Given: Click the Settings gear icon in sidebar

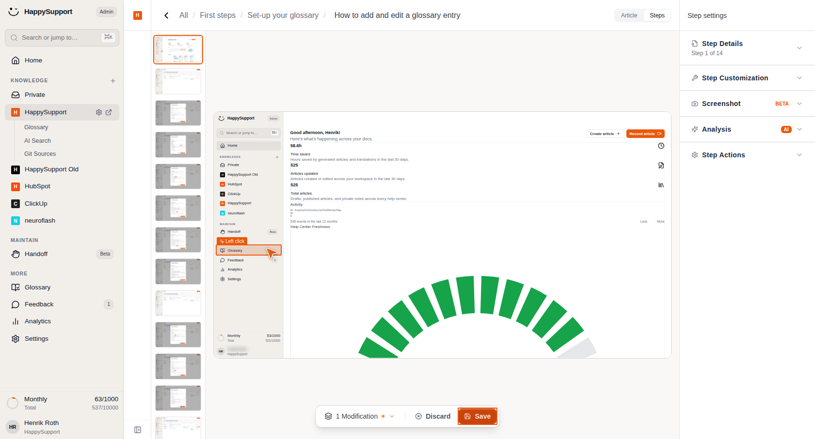Looking at the screenshot, I should click(16, 339).
